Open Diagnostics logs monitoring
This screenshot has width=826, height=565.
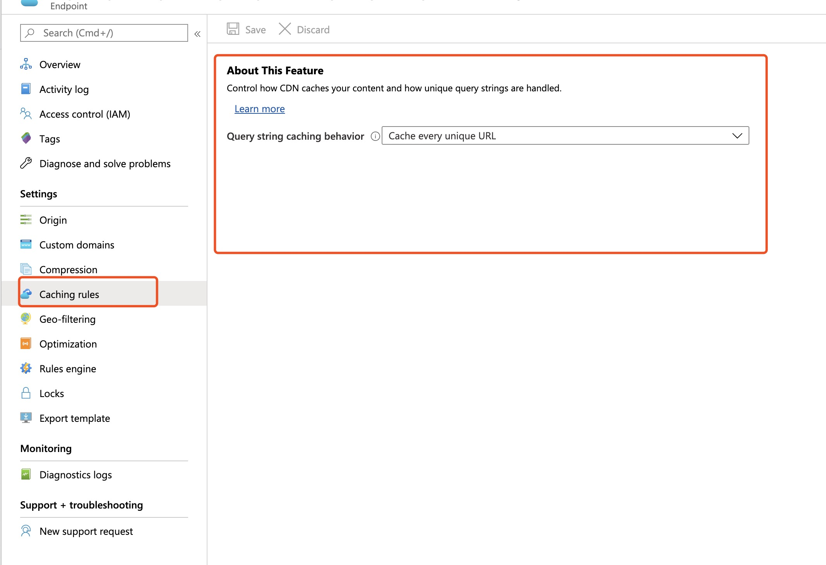[x=75, y=474]
